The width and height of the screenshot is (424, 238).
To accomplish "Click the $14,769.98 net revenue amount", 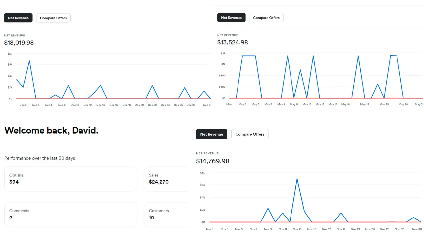I will coord(213,161).
